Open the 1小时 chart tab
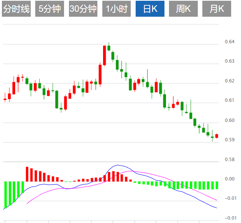 116,9
